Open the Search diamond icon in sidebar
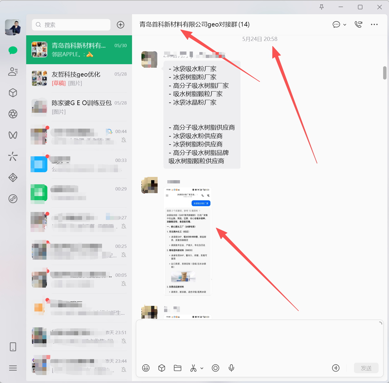Image resolution: width=389 pixels, height=383 pixels. [13, 178]
